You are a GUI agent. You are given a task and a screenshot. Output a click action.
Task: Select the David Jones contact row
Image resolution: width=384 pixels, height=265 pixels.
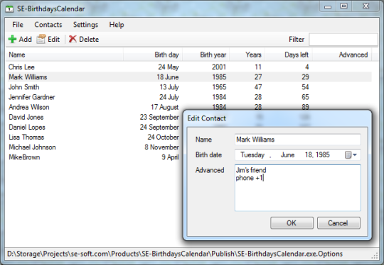tap(95, 117)
